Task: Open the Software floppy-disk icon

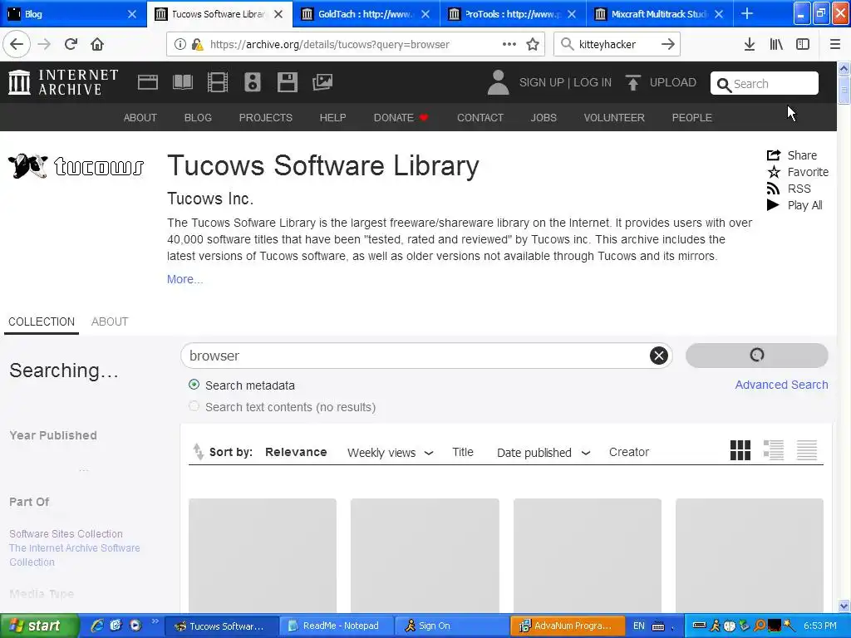Action: tap(287, 82)
